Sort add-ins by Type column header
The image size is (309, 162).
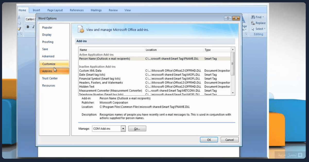pyautogui.click(x=217, y=50)
